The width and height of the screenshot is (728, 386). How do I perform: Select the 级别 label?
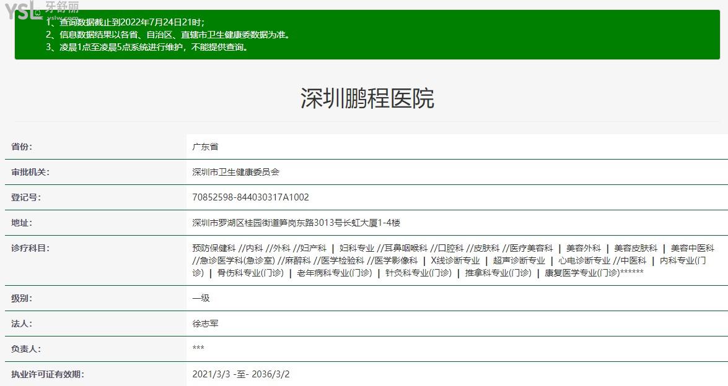coord(22,298)
